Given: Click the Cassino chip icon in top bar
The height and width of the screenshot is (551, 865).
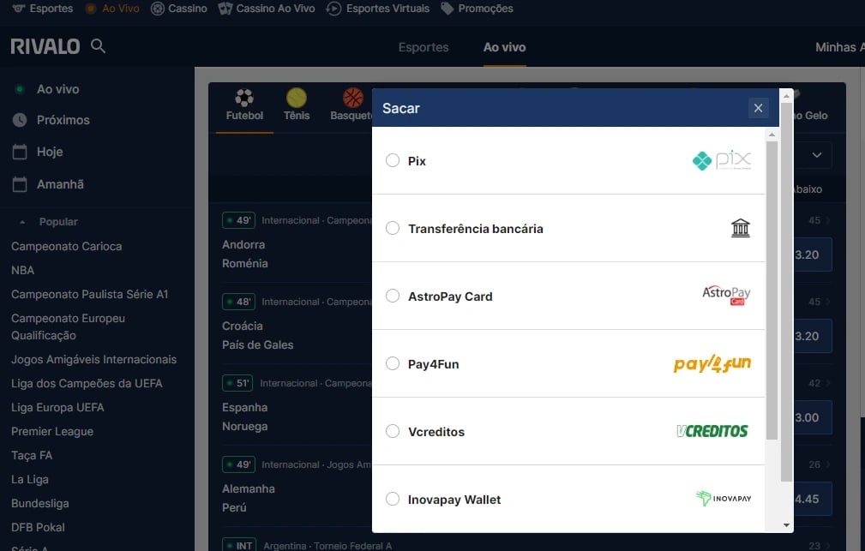Looking at the screenshot, I should tap(157, 9).
